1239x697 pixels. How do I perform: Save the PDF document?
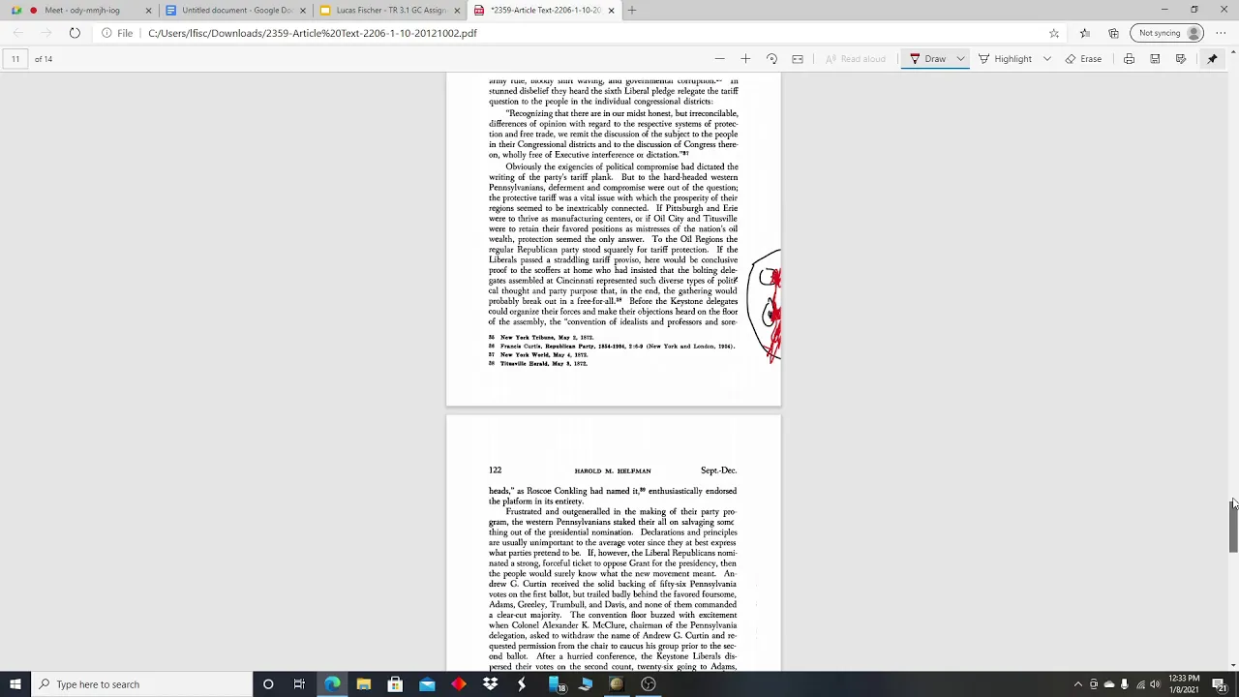pyautogui.click(x=1155, y=59)
